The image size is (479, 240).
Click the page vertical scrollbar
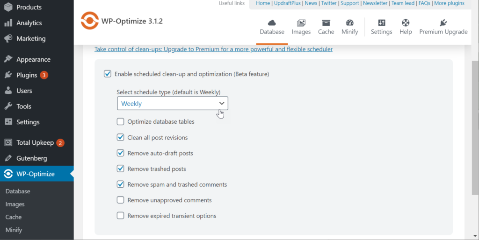click(475, 126)
